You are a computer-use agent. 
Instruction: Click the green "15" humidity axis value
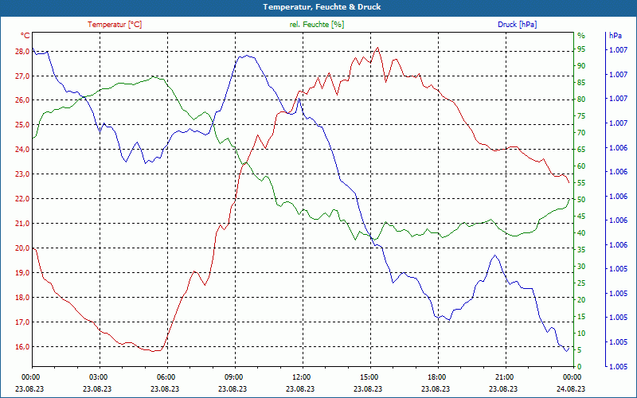pos(581,317)
